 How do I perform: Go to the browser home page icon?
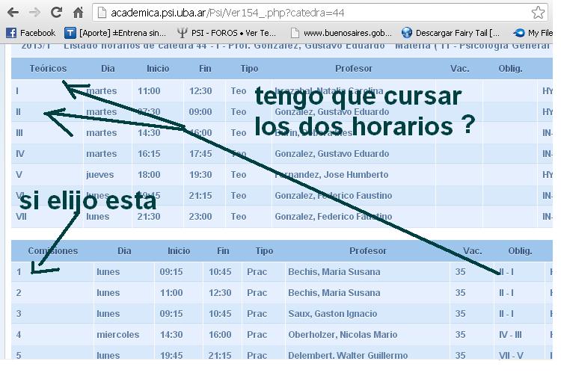tap(78, 13)
